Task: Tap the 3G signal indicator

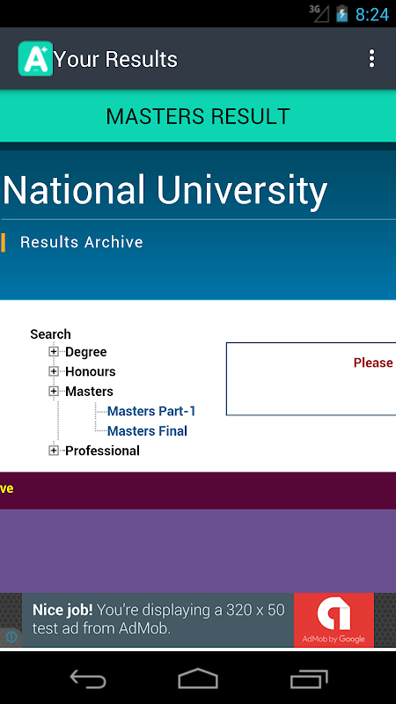Action: (x=319, y=14)
